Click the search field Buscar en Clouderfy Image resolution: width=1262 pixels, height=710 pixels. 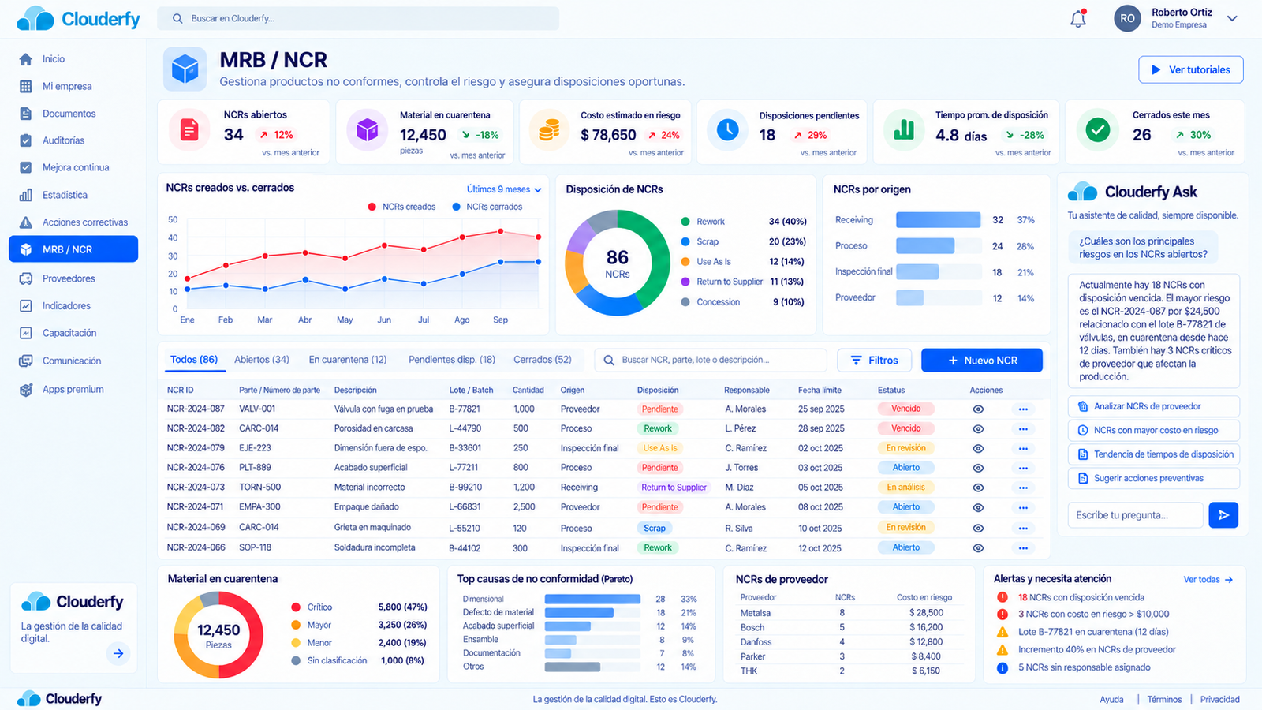pos(358,18)
